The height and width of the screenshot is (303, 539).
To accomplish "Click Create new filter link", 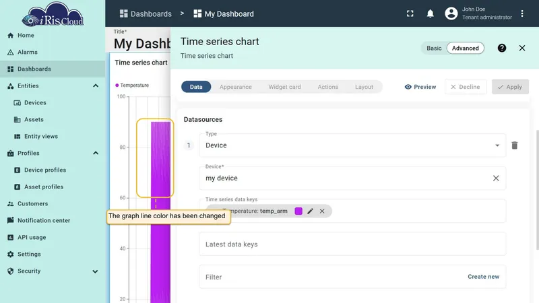I will click(x=483, y=277).
